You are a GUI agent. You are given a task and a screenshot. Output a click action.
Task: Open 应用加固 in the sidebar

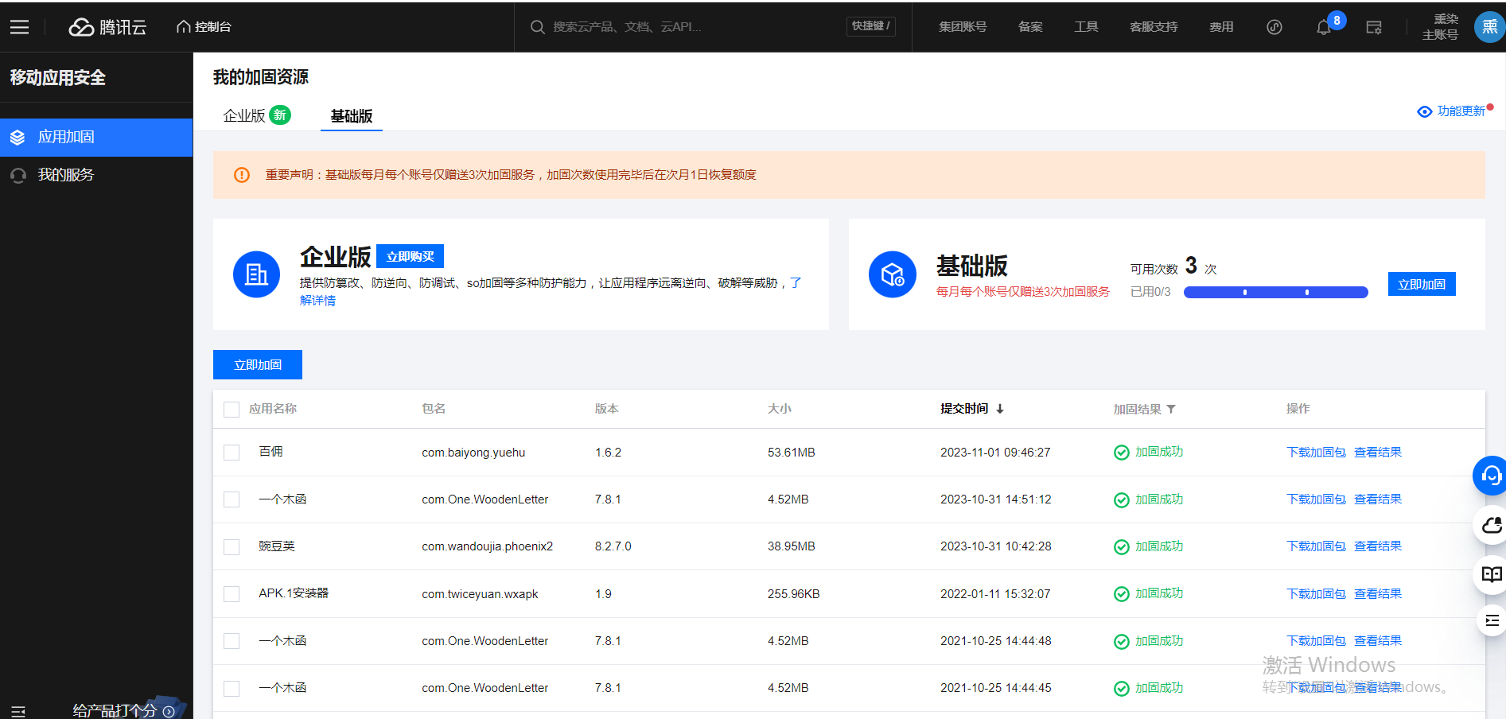pyautogui.click(x=96, y=138)
